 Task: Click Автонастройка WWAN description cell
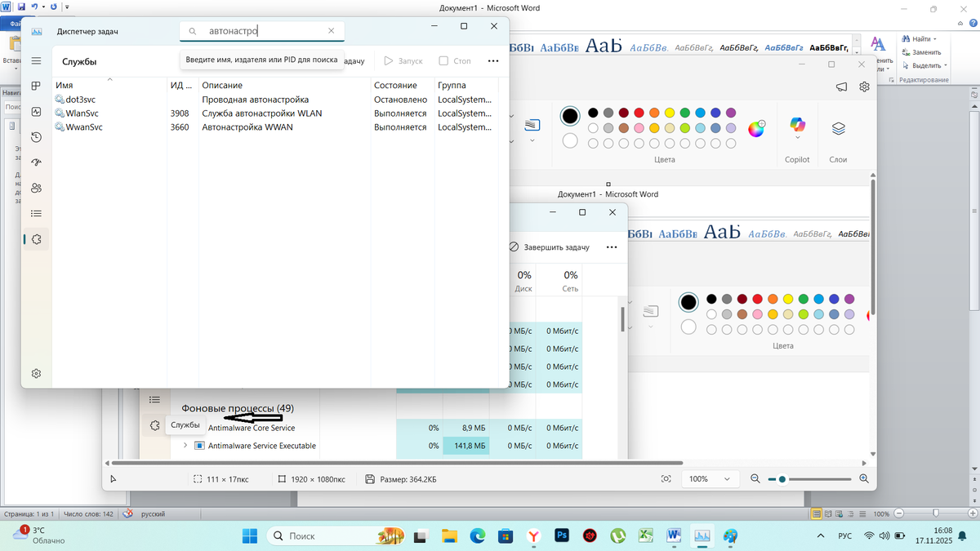pos(247,127)
